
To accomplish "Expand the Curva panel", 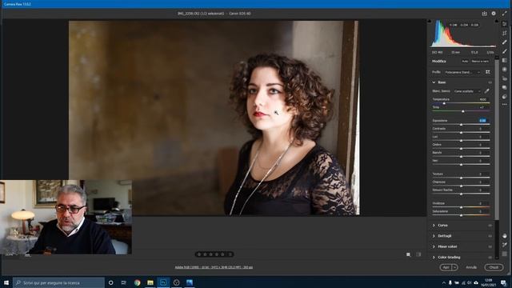I will pos(434,226).
